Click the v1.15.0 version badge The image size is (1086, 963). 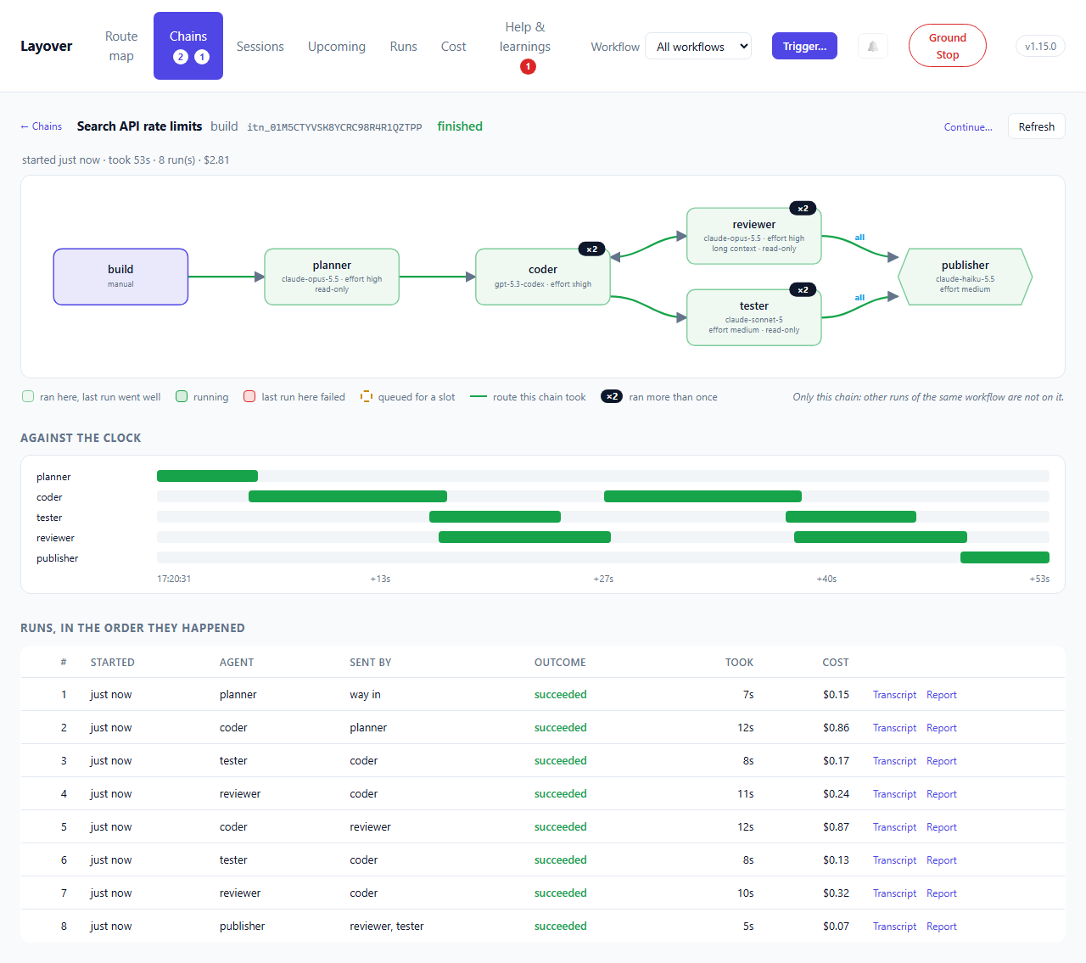1040,46
